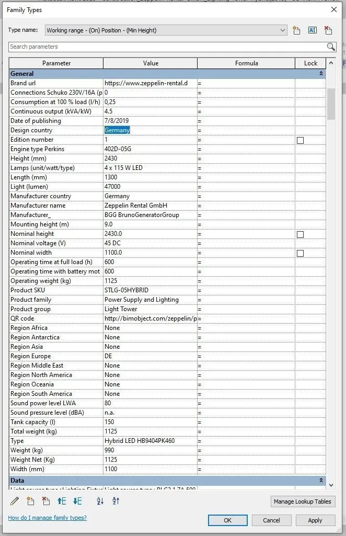Open the 'How do I manage family types?' link
Image resolution: width=346 pixels, height=536 pixels.
(47, 518)
